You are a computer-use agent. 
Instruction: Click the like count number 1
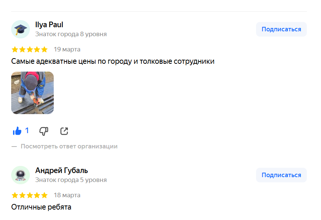(27, 131)
